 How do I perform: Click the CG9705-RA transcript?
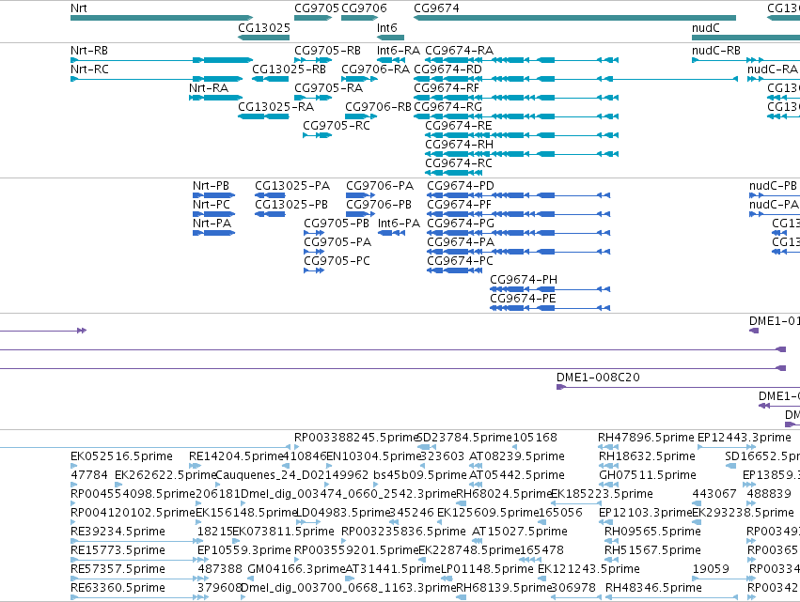[x=313, y=98]
